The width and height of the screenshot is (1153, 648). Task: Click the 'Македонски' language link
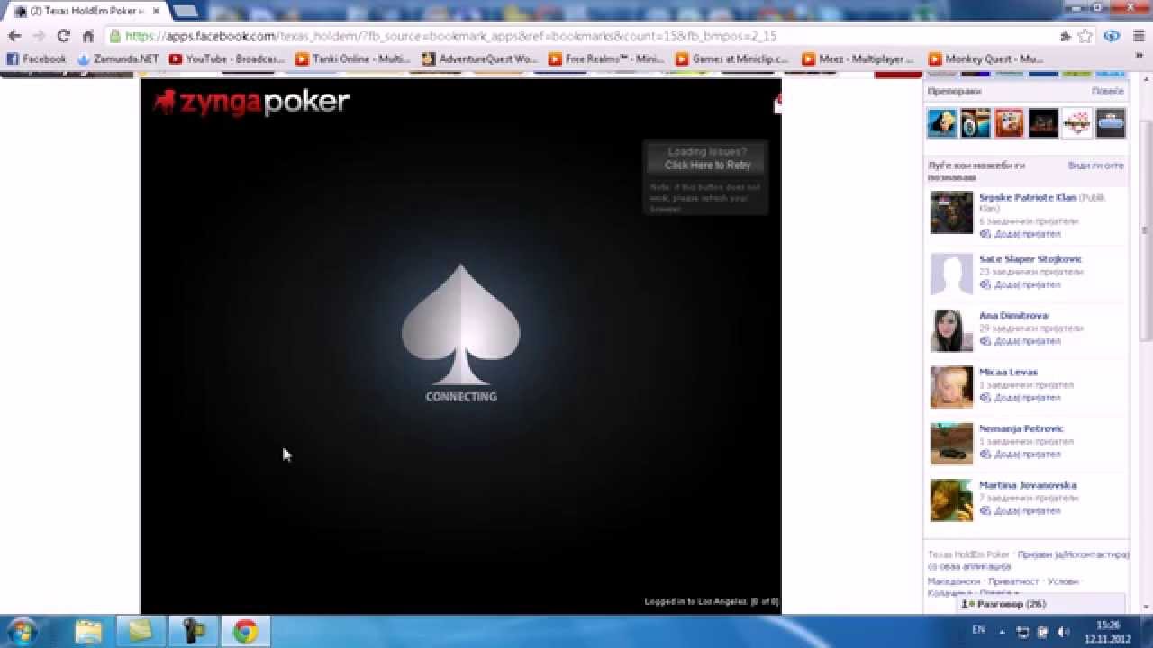point(952,581)
